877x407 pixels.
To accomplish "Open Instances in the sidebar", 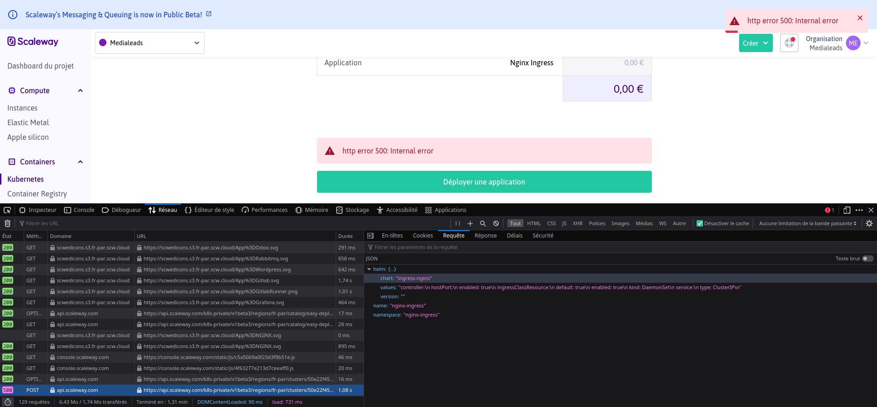I will [22, 108].
